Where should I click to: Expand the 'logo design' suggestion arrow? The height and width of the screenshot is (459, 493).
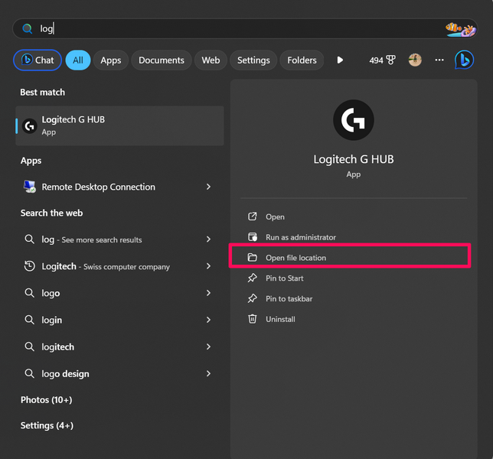pyautogui.click(x=208, y=374)
